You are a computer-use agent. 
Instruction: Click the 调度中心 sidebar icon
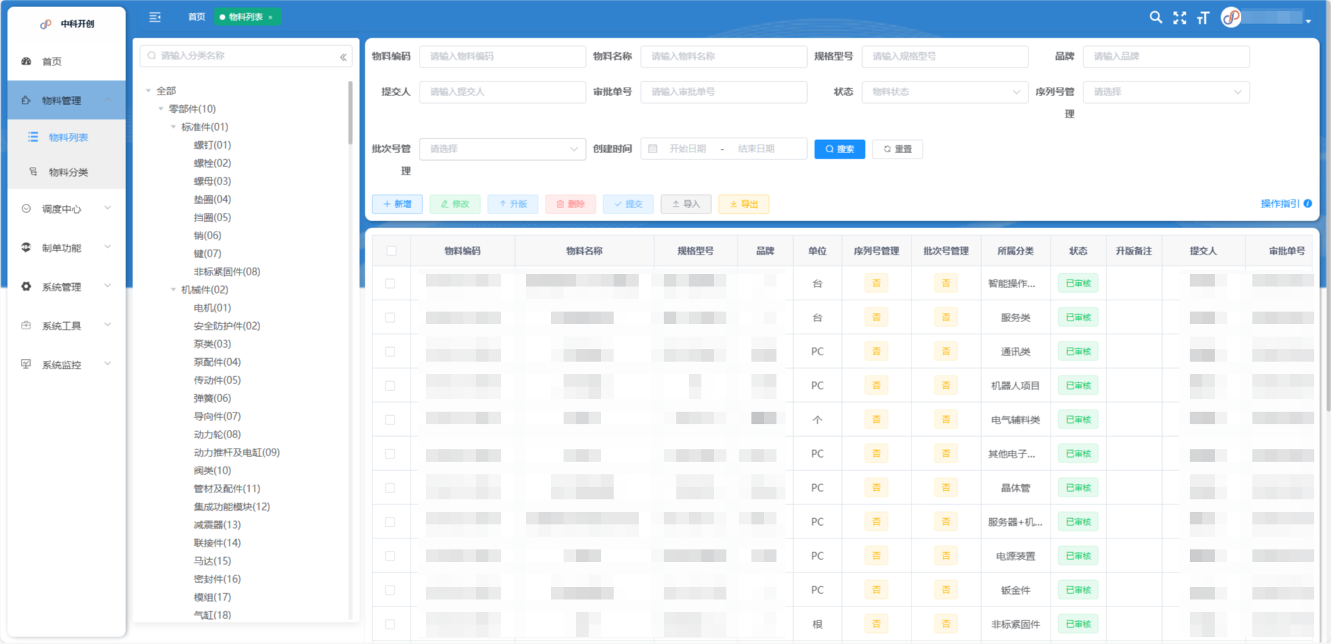click(x=26, y=209)
